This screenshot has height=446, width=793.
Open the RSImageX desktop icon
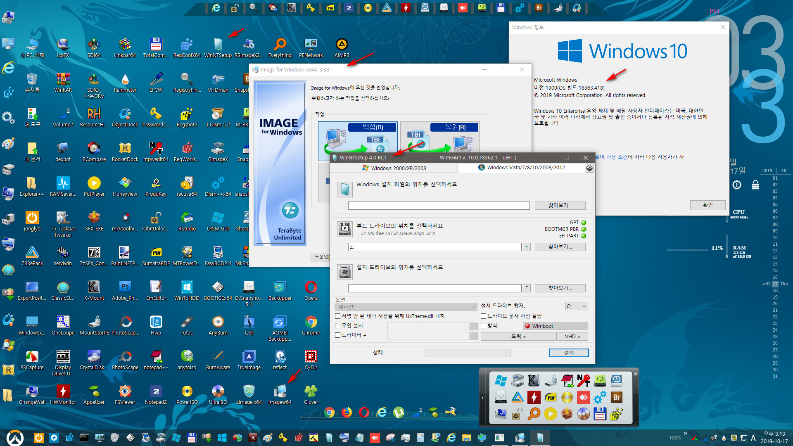pos(249,47)
